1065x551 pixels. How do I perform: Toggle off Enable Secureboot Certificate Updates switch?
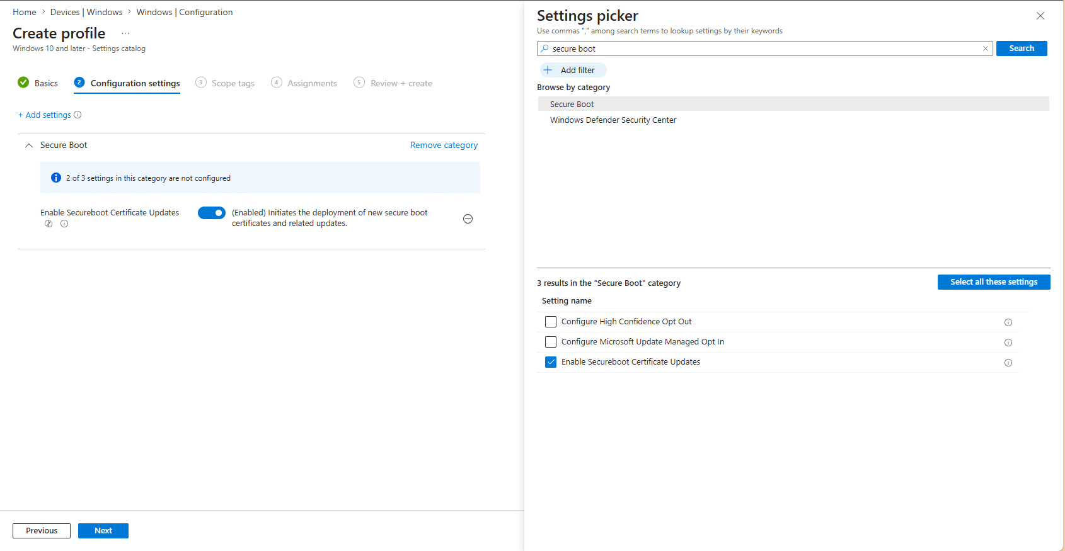coord(211,213)
